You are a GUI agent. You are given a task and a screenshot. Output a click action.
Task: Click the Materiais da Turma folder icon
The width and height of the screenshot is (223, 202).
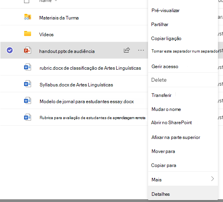[28, 17]
